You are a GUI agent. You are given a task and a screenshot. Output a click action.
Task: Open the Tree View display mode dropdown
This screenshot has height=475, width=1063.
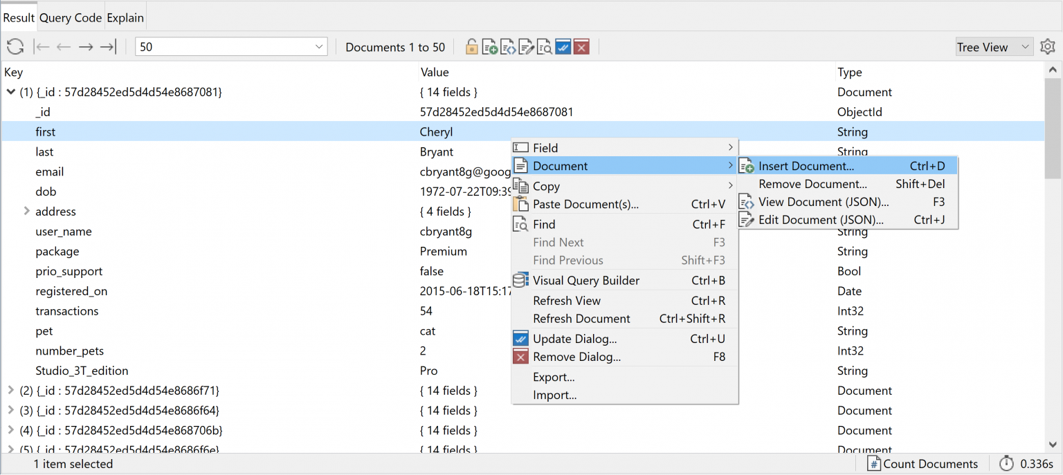[x=994, y=46]
